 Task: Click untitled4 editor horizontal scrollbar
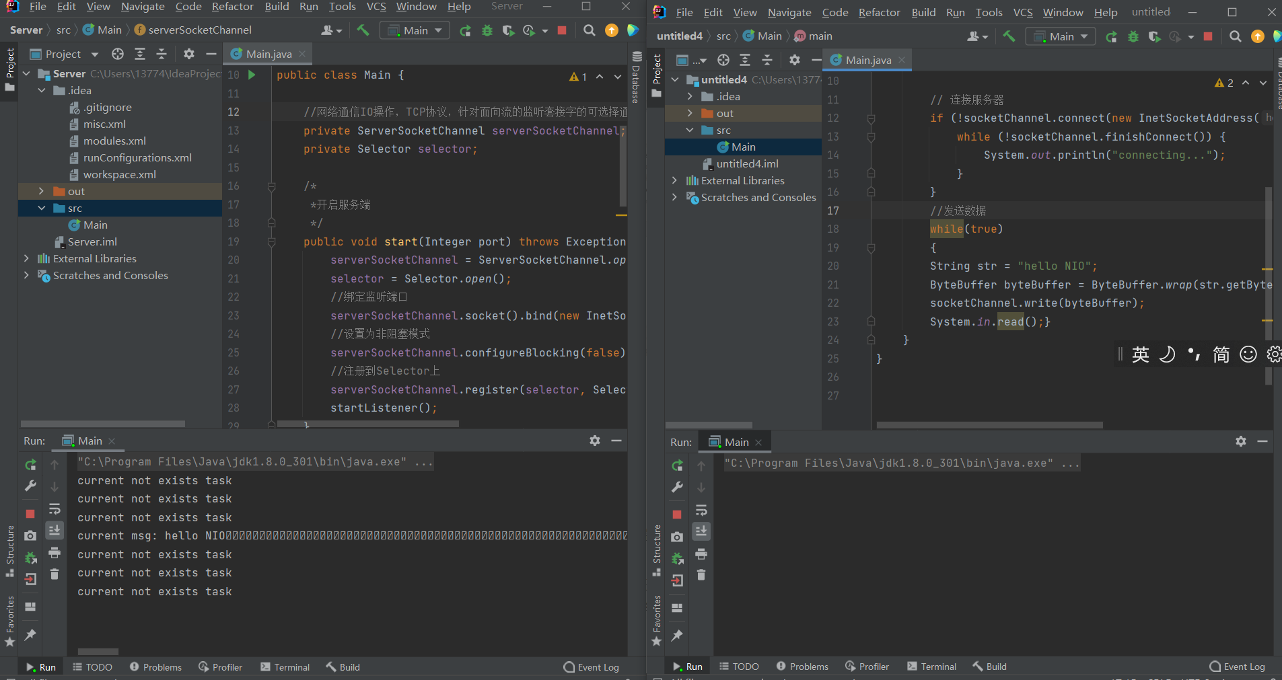point(989,425)
